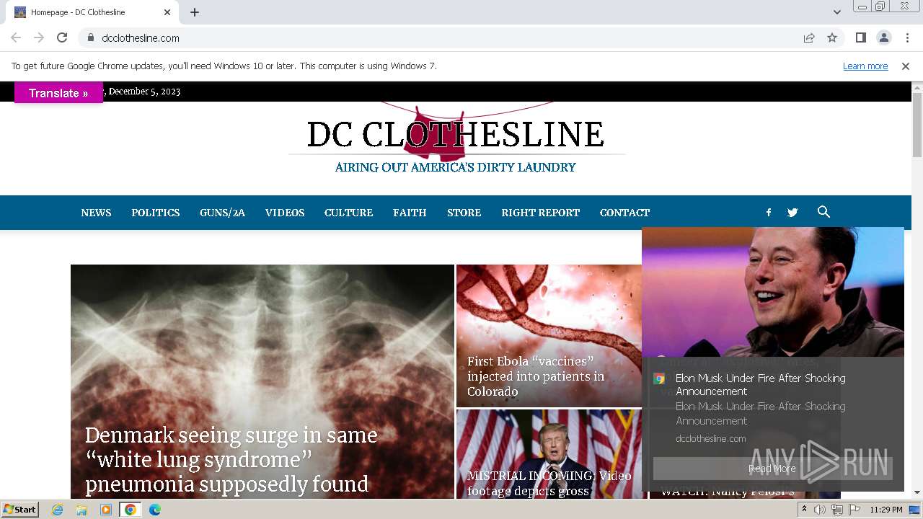The width and height of the screenshot is (923, 519).
Task: Click Read More in the notification
Action: coord(772,469)
